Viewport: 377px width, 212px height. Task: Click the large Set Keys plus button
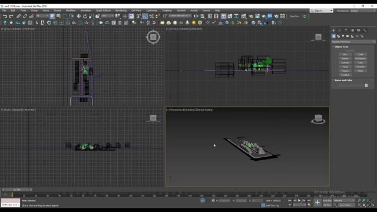[x=318, y=203]
